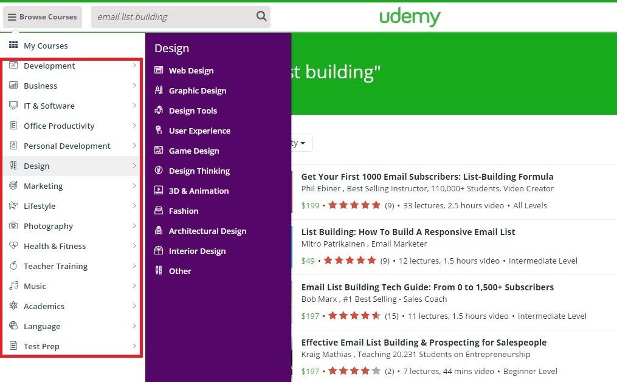Open 'Effective Email List Building & Prospecting' course
Viewport: 617px width, 382px height.
[424, 343]
